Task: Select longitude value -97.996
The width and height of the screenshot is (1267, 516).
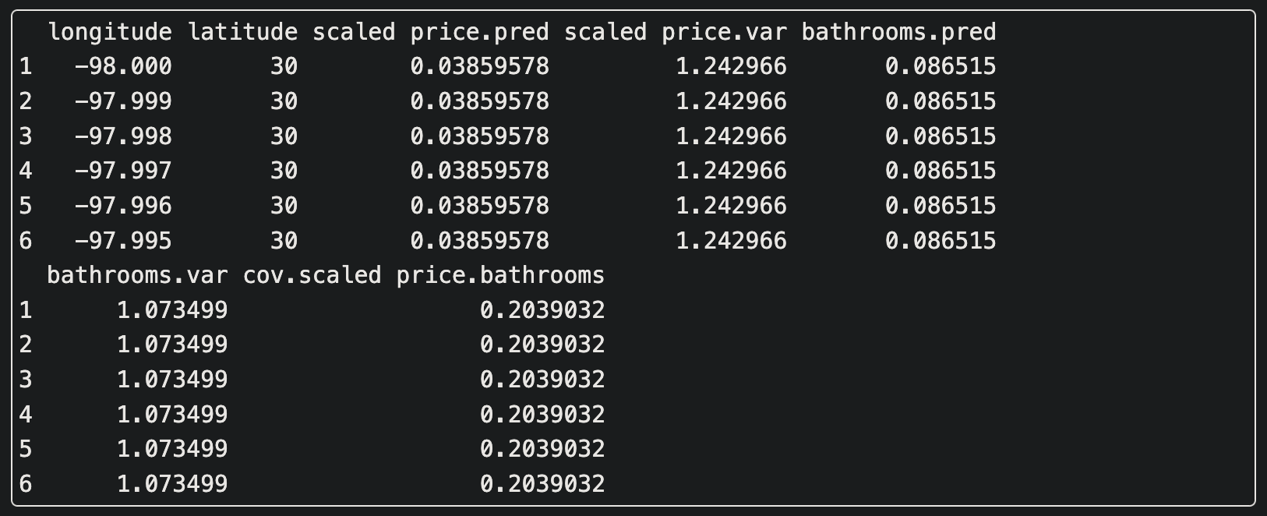Action: point(123,206)
